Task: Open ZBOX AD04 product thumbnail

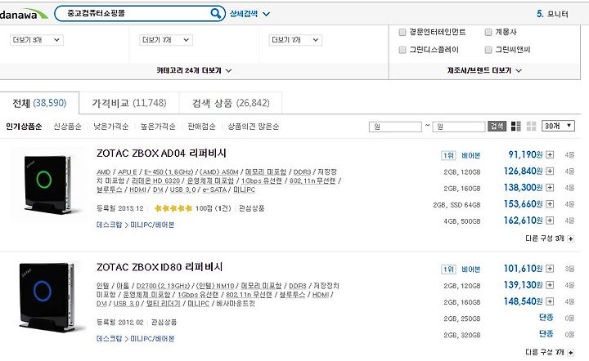Action: click(x=47, y=185)
